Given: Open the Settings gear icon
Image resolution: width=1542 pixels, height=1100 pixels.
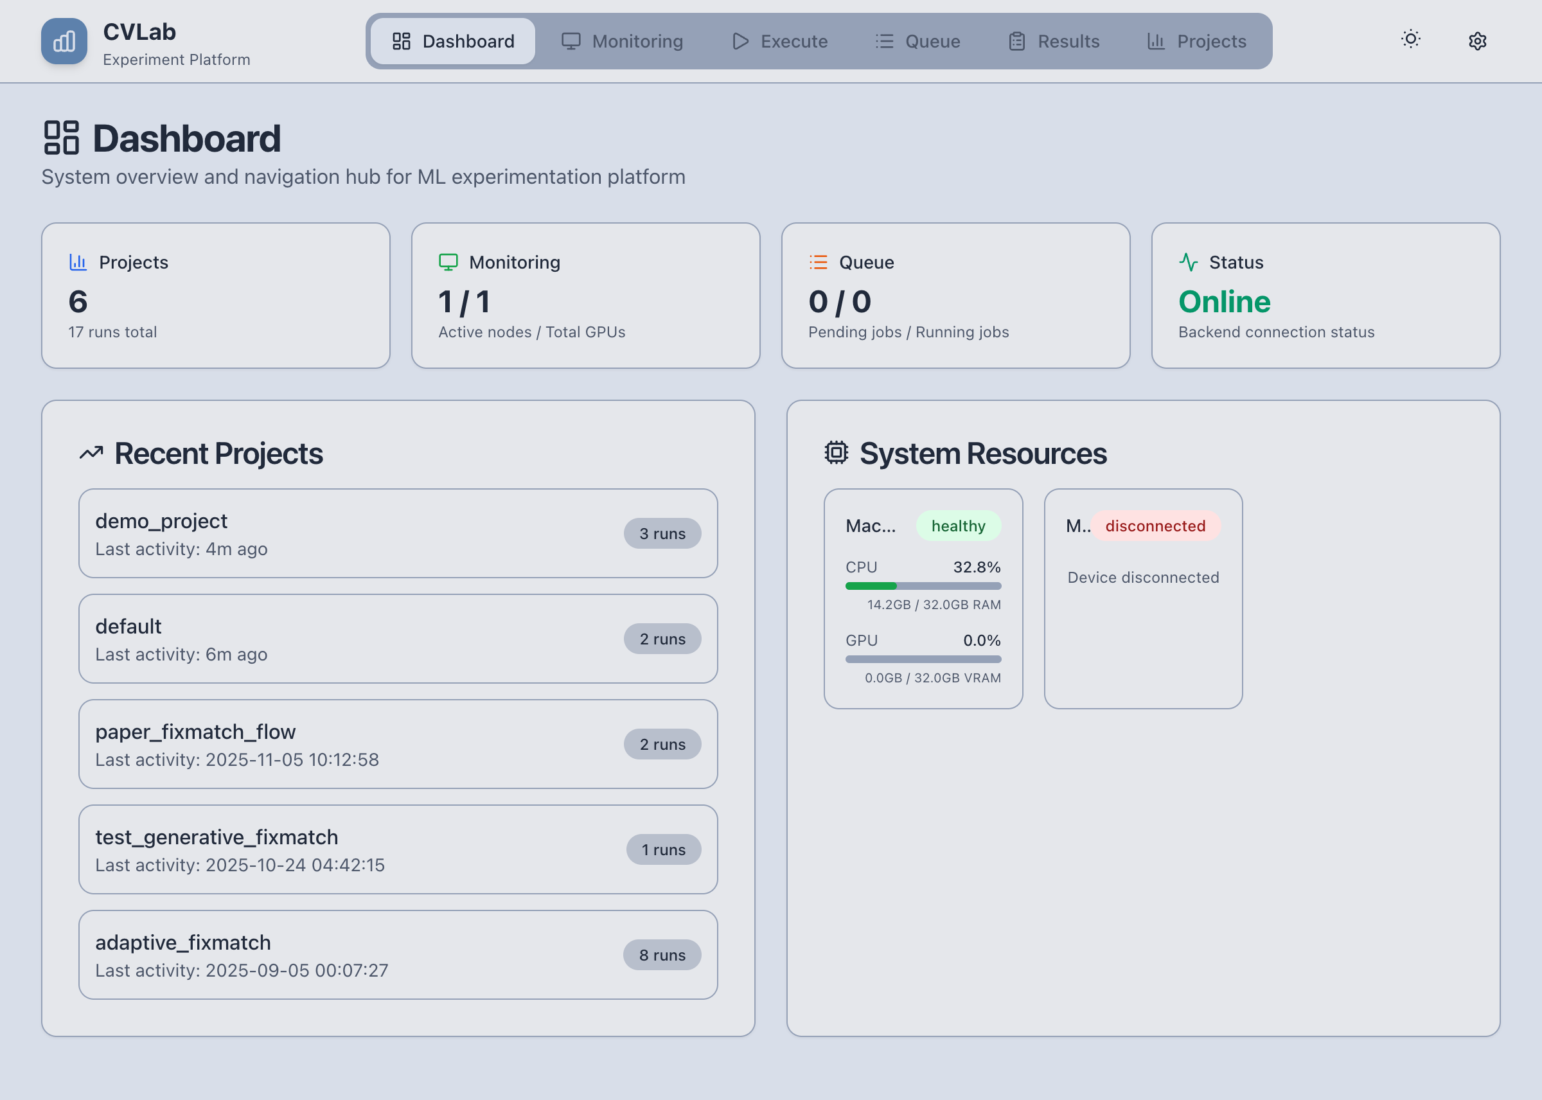Looking at the screenshot, I should click(x=1477, y=41).
